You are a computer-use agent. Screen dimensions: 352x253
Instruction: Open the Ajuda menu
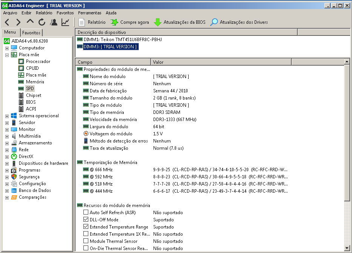point(111,13)
